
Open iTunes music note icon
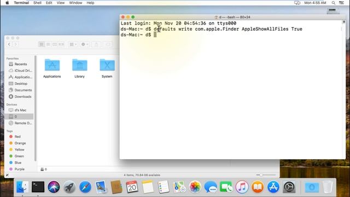pos(242,187)
